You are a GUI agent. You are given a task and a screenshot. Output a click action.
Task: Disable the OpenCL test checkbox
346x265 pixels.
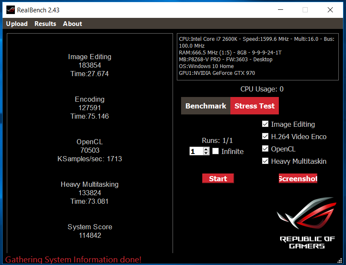coord(265,149)
